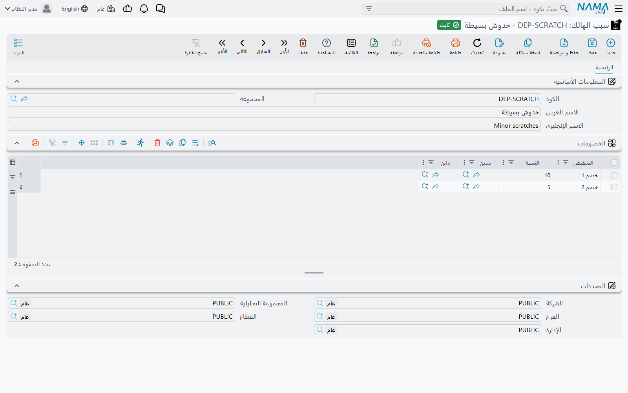Click the search box بحث بكود - اسم الملف
Viewport: 628px width, 393px height.
pyautogui.click(x=466, y=9)
